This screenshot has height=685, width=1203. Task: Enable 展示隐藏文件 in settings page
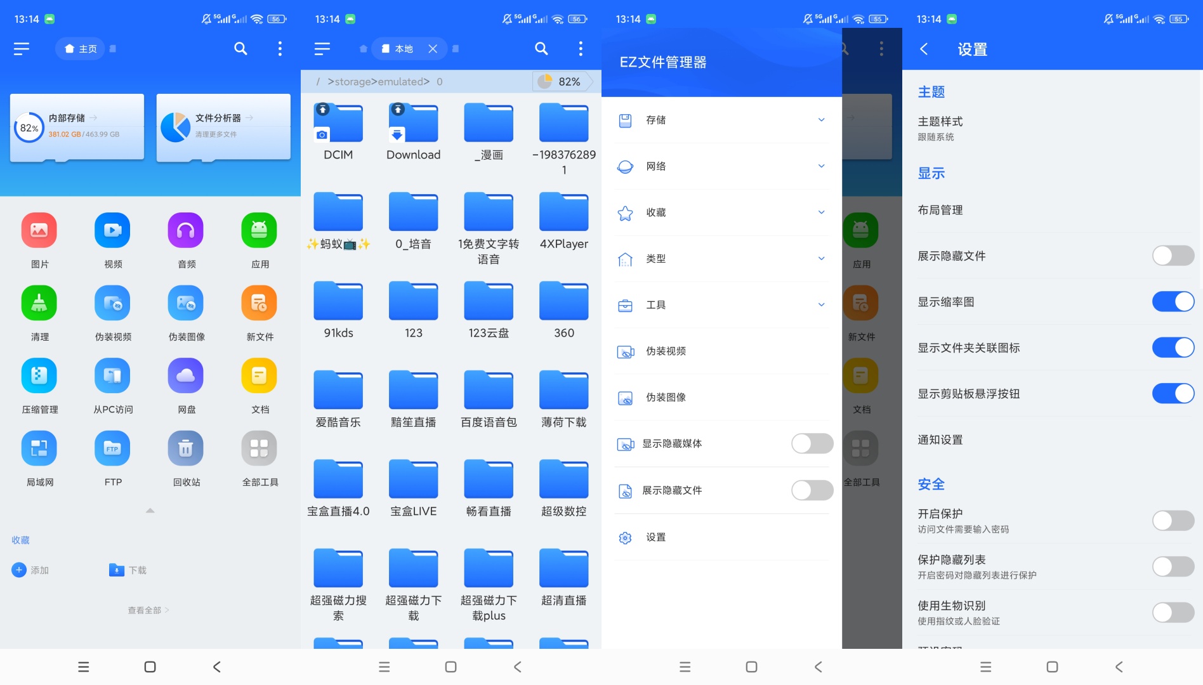pyautogui.click(x=1173, y=256)
